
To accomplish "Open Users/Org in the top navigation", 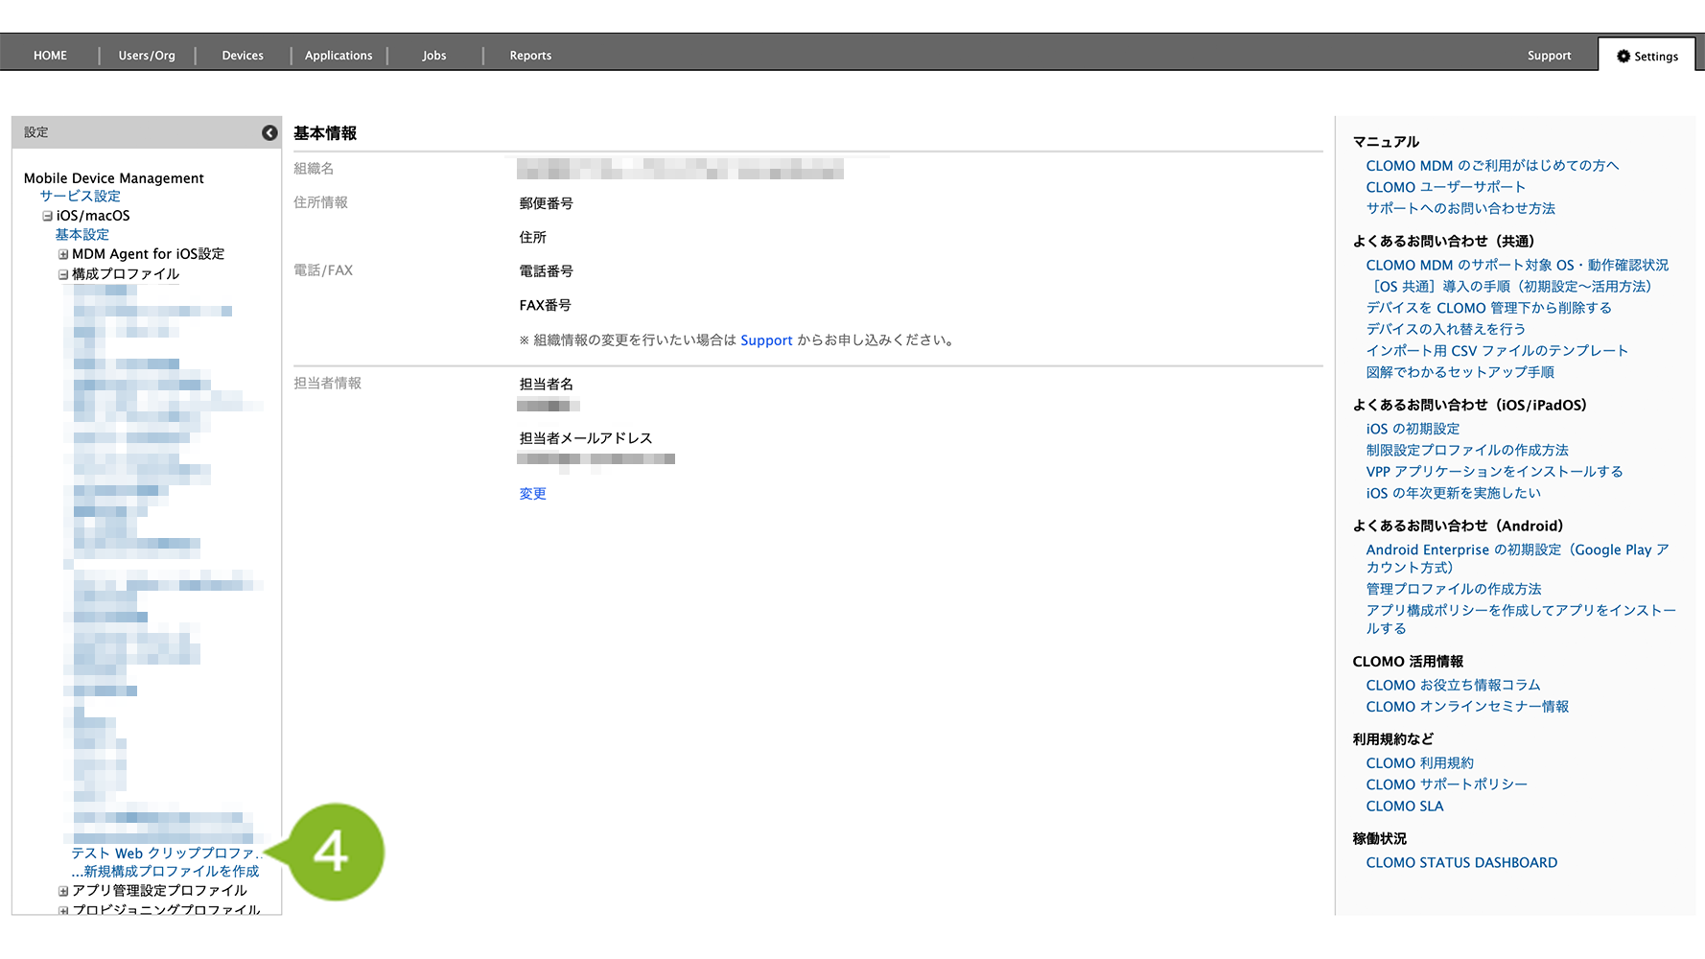I will pyautogui.click(x=147, y=56).
